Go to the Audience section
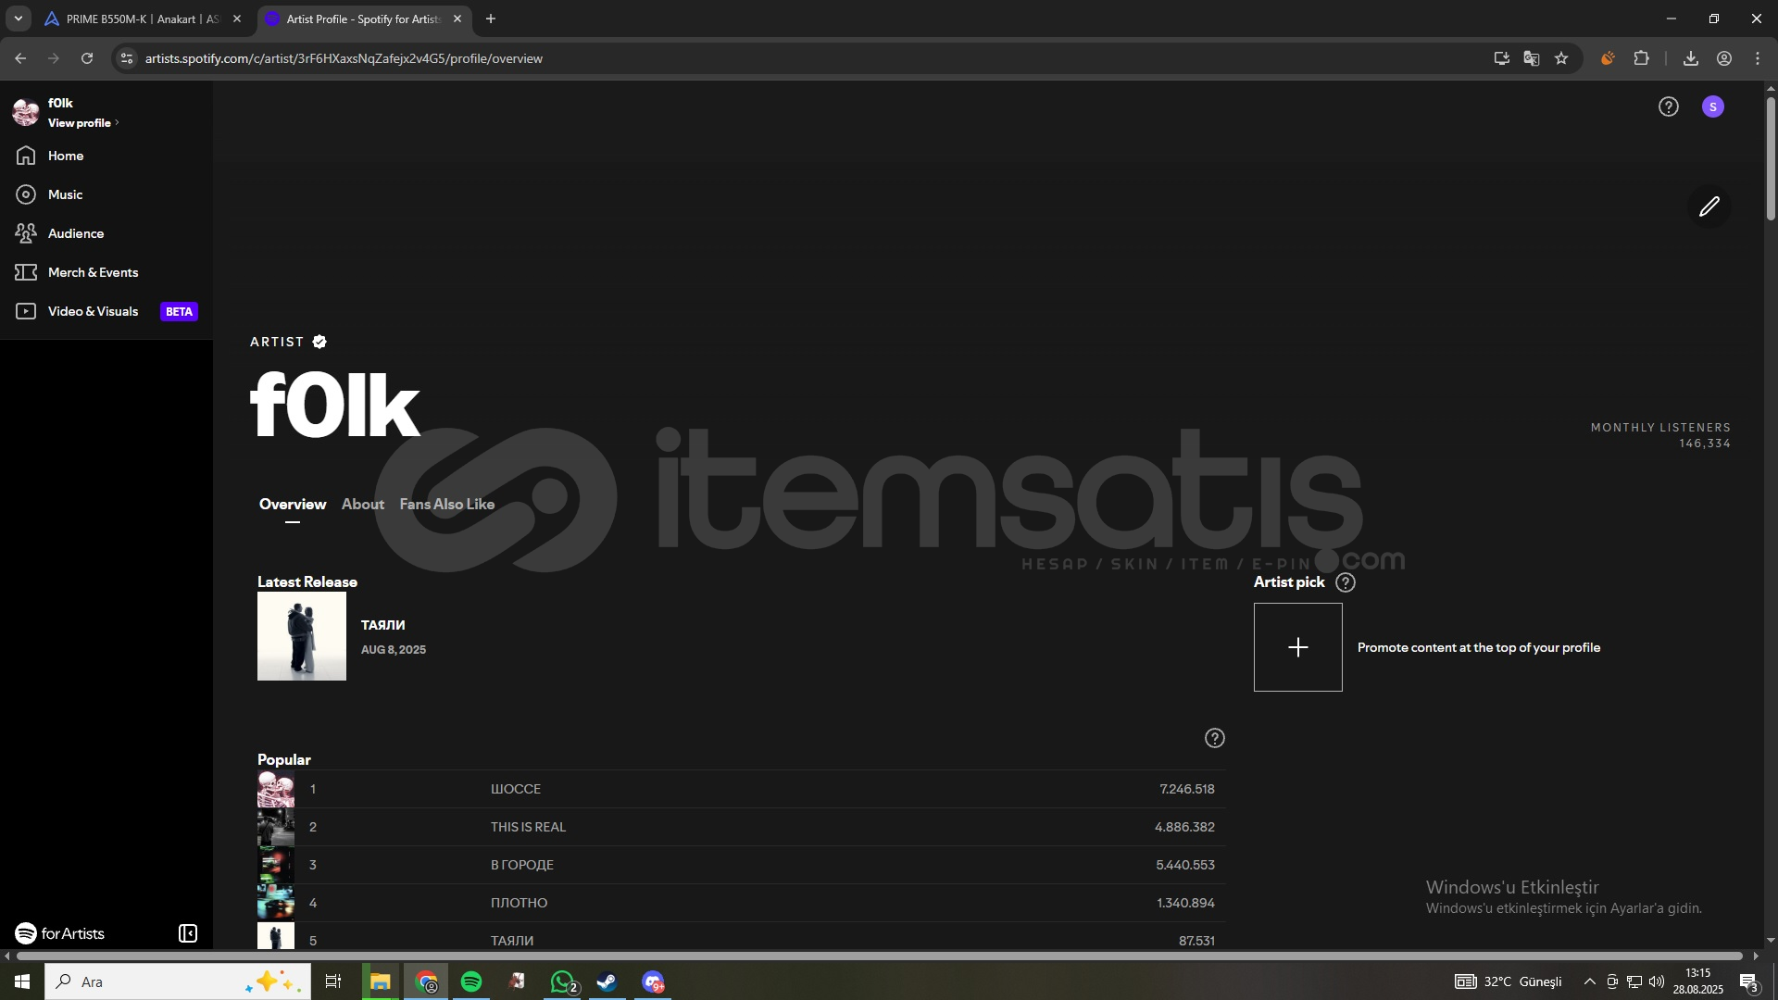The height and width of the screenshot is (1000, 1778). coord(76,233)
